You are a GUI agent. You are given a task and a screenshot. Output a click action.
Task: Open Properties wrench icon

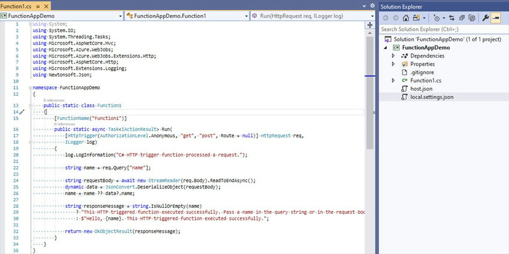pos(485,18)
